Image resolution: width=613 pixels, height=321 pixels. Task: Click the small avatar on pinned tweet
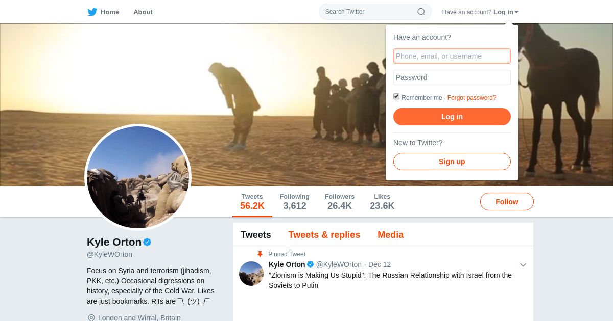[251, 274]
